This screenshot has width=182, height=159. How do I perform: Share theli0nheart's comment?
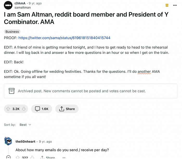pyautogui.click(x=48, y=157)
